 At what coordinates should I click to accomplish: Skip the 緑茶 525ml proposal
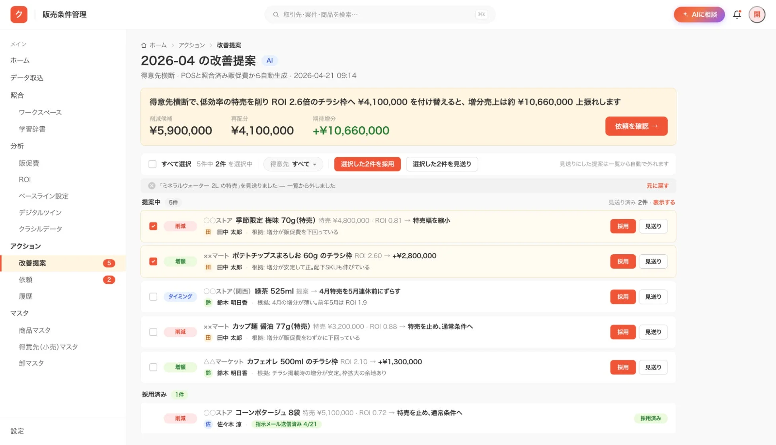pos(653,297)
